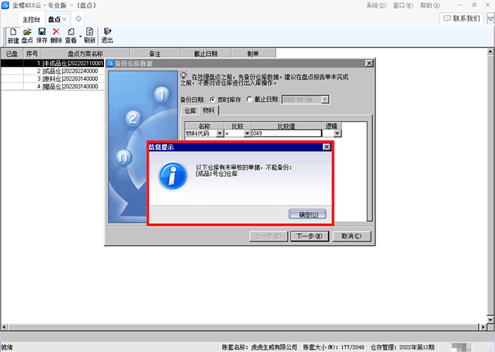Open the 窗口(W) menu

coord(403,6)
